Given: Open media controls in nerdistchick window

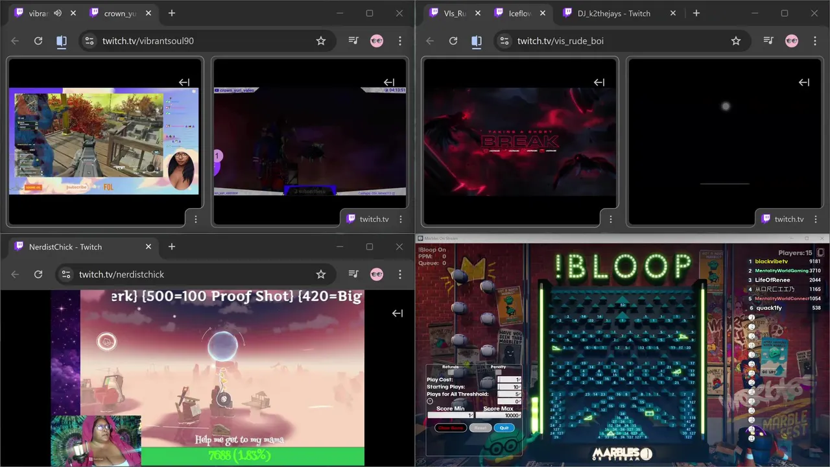Looking at the screenshot, I should [x=353, y=274].
